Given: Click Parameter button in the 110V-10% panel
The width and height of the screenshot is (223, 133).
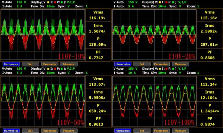Looking at the screenshot, I should 49,64.
